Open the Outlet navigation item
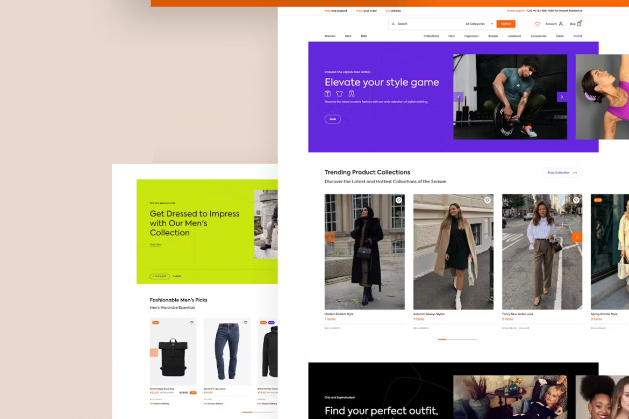This screenshot has height=419, width=629. coord(577,36)
